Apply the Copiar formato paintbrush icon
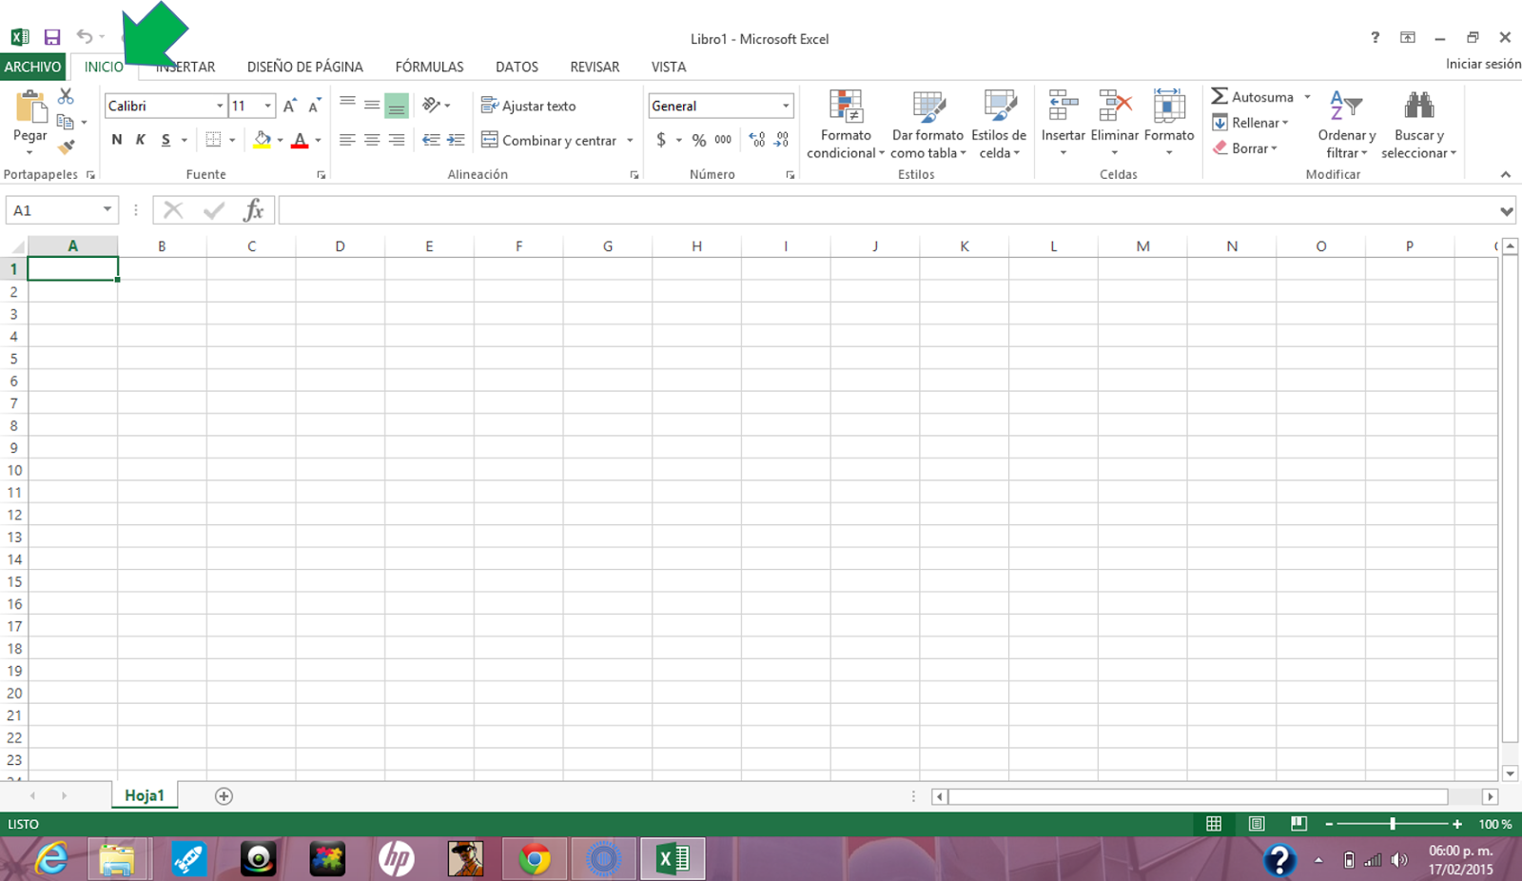Viewport: 1522px width, 881px height. (x=65, y=147)
